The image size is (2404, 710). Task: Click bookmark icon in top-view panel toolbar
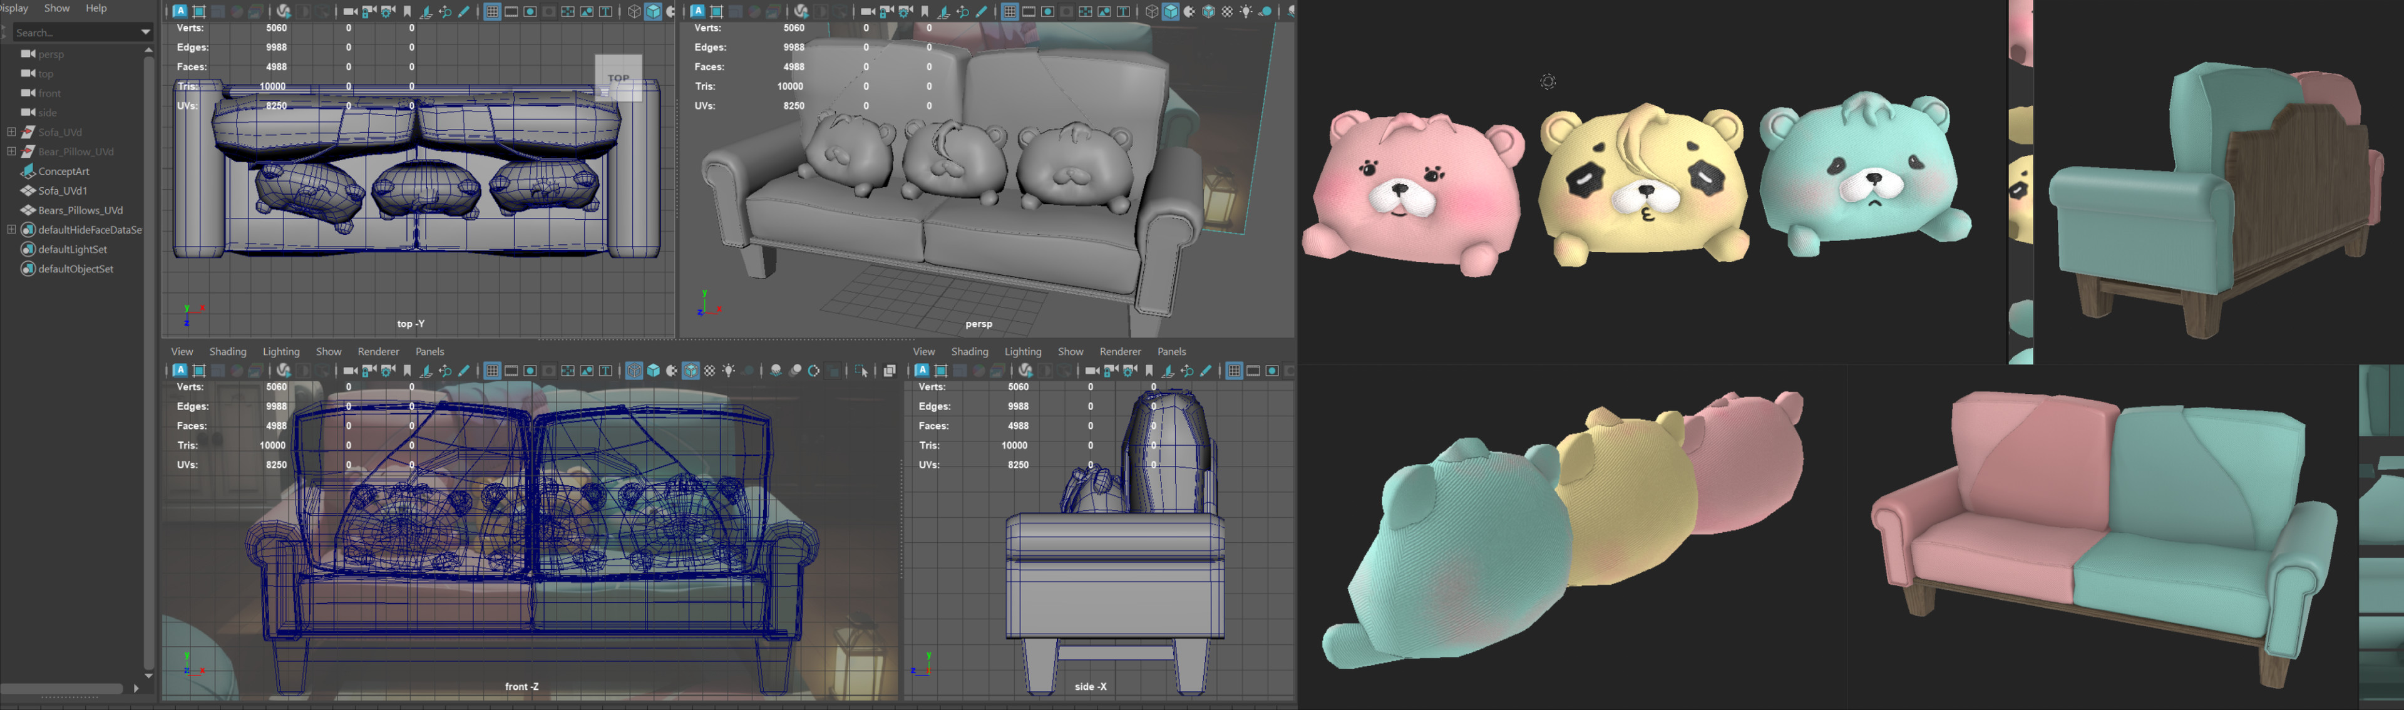[407, 11]
